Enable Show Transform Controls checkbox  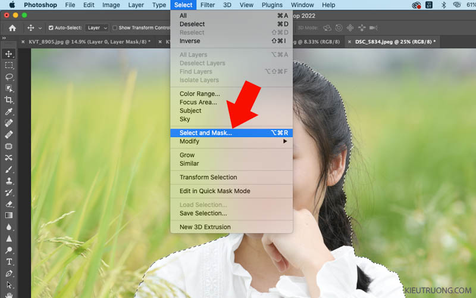pos(115,27)
